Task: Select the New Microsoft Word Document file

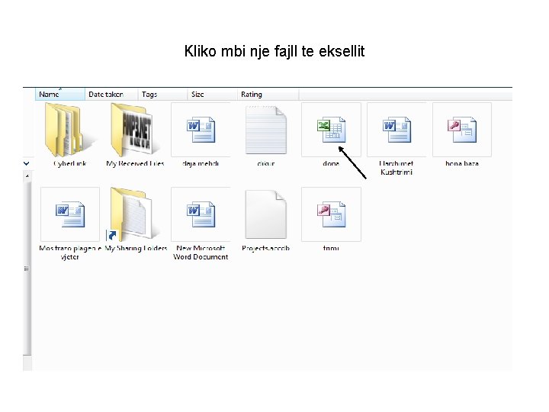Action: 201,224
